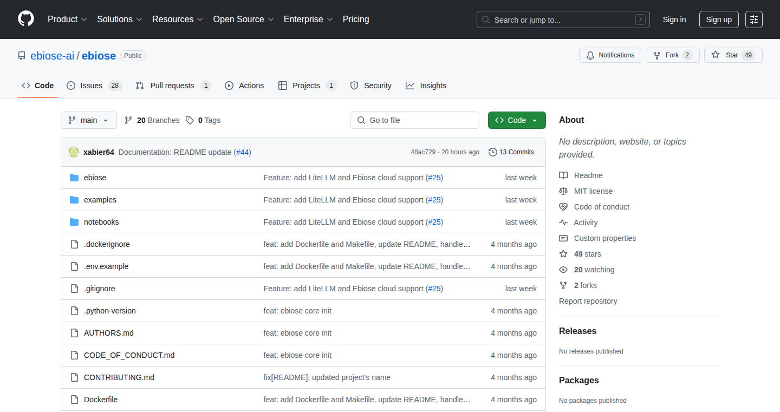
Task: Click the accessibility settings icon button
Action: pyautogui.click(x=754, y=19)
